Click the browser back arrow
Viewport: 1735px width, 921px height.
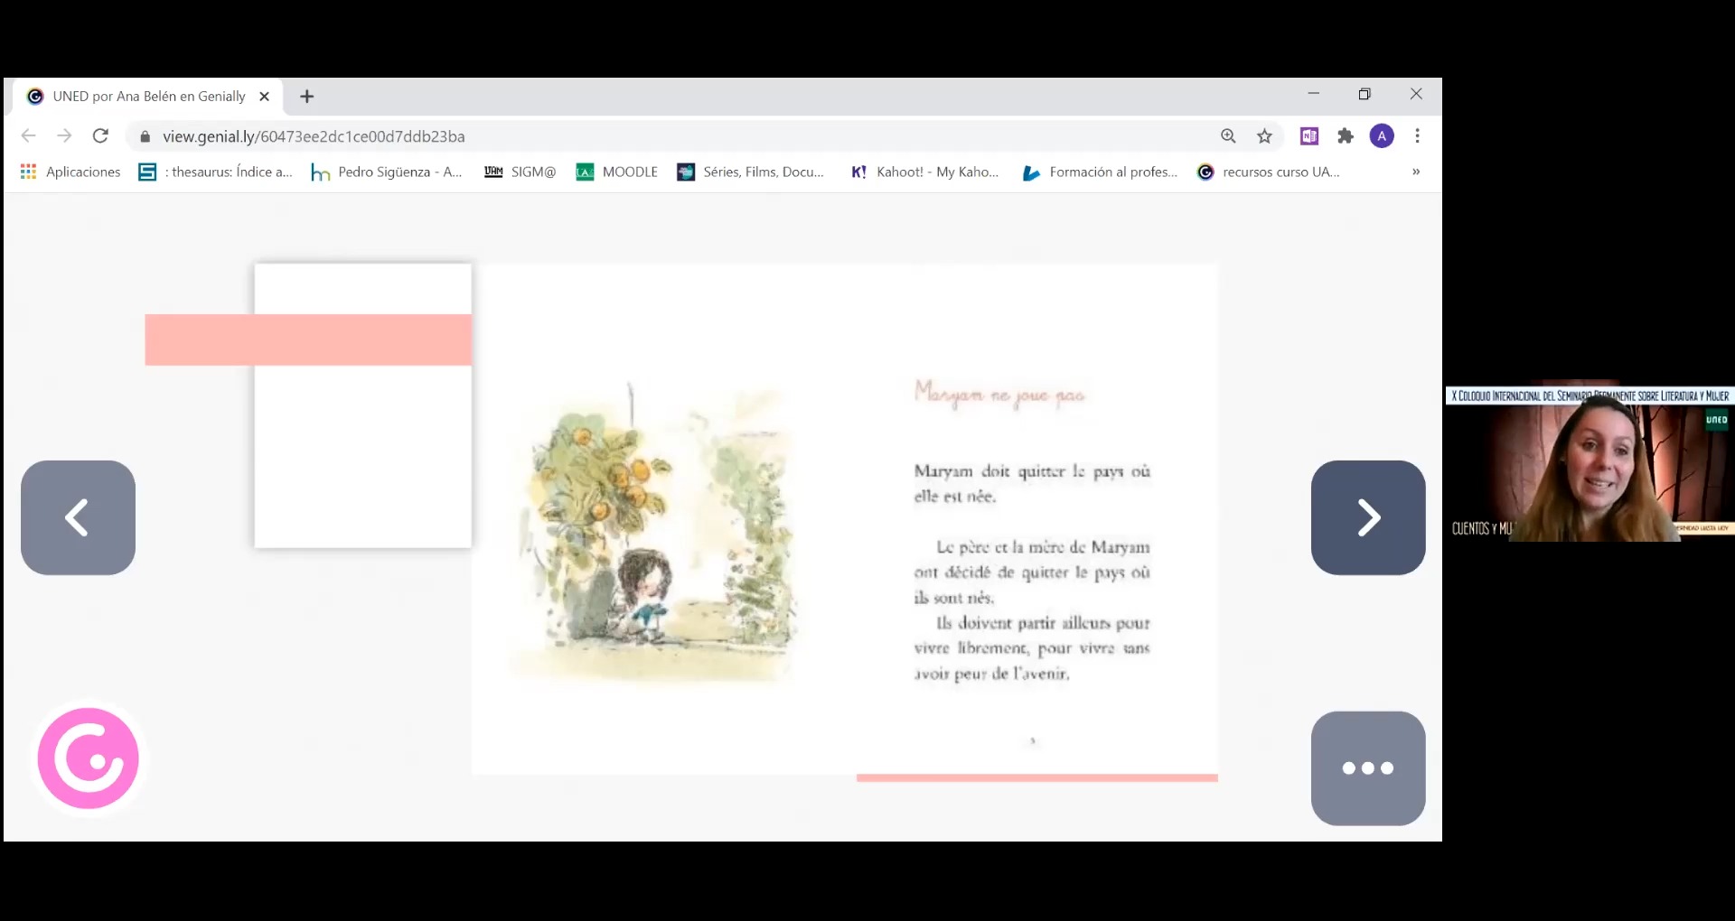(x=29, y=136)
